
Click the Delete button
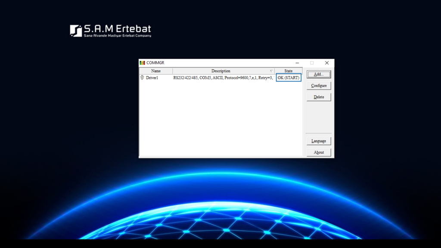coord(319,97)
